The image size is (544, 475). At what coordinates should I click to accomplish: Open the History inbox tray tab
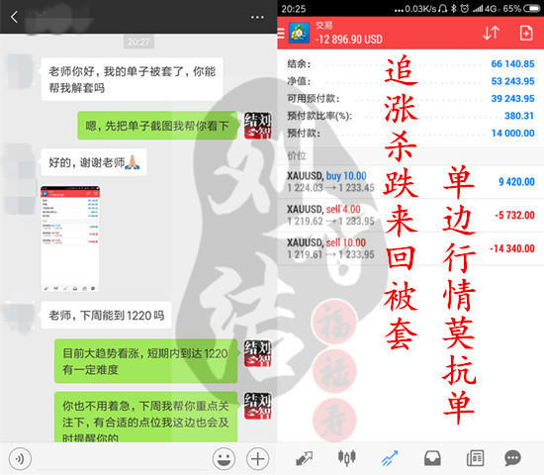click(432, 458)
